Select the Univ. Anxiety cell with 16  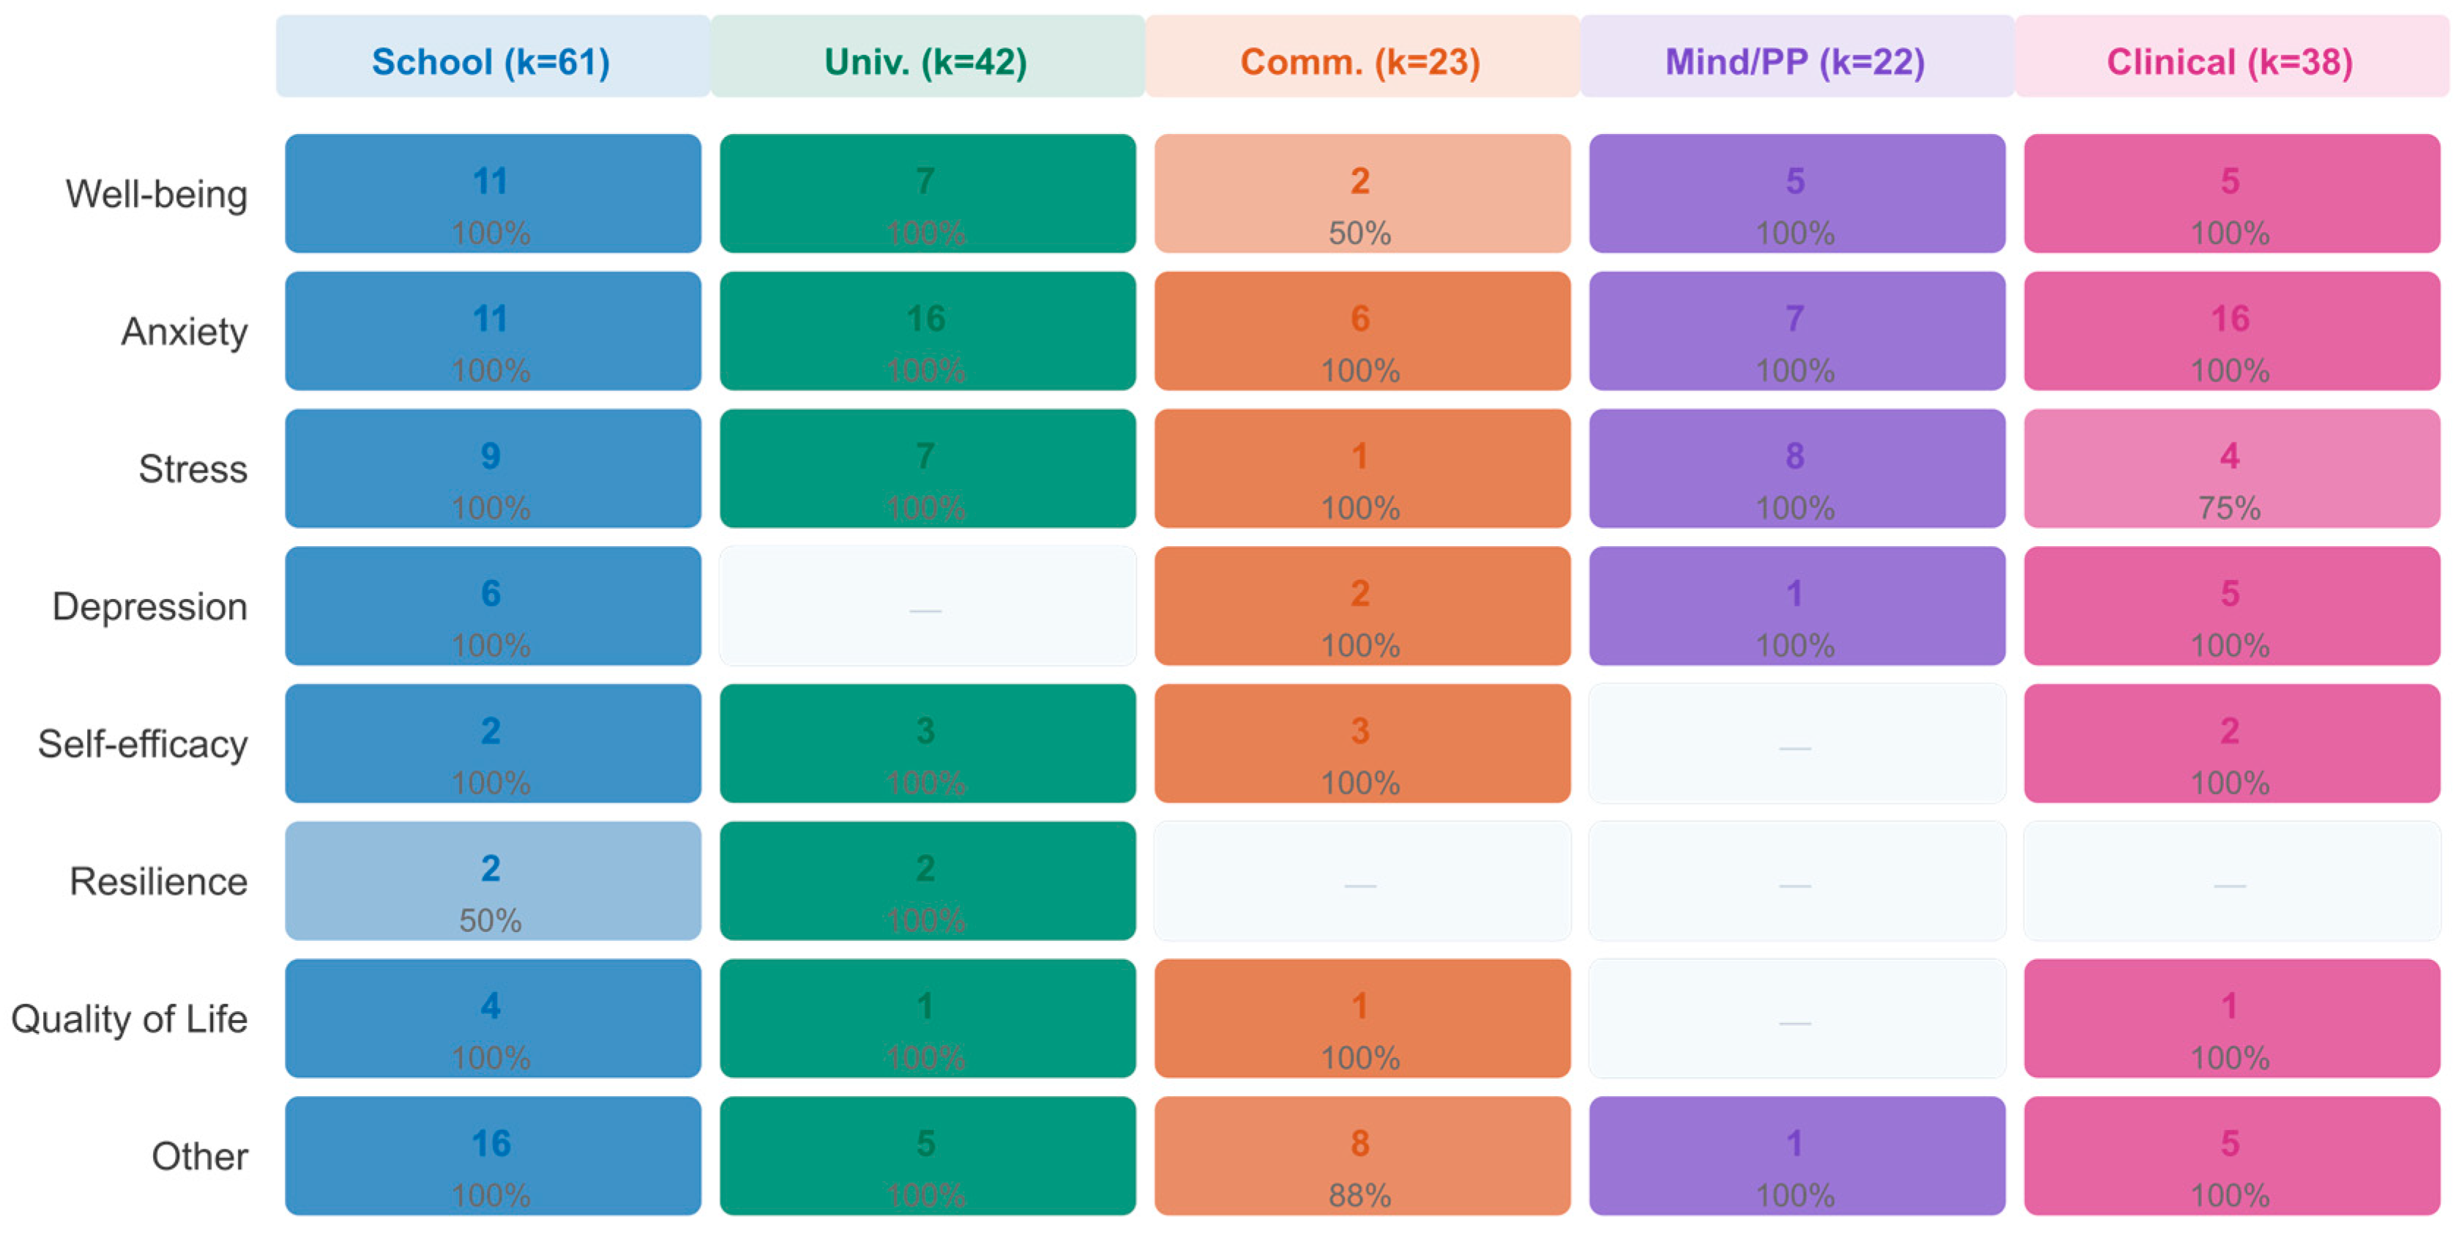pos(926,332)
